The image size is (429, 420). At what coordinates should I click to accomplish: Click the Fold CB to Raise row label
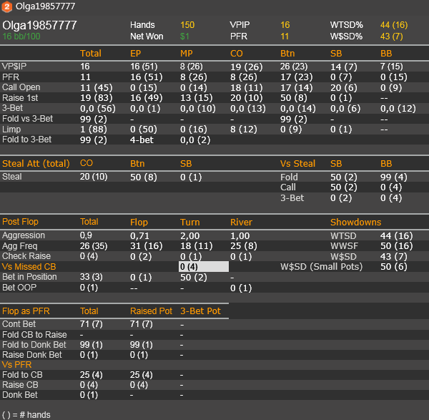coord(34,335)
